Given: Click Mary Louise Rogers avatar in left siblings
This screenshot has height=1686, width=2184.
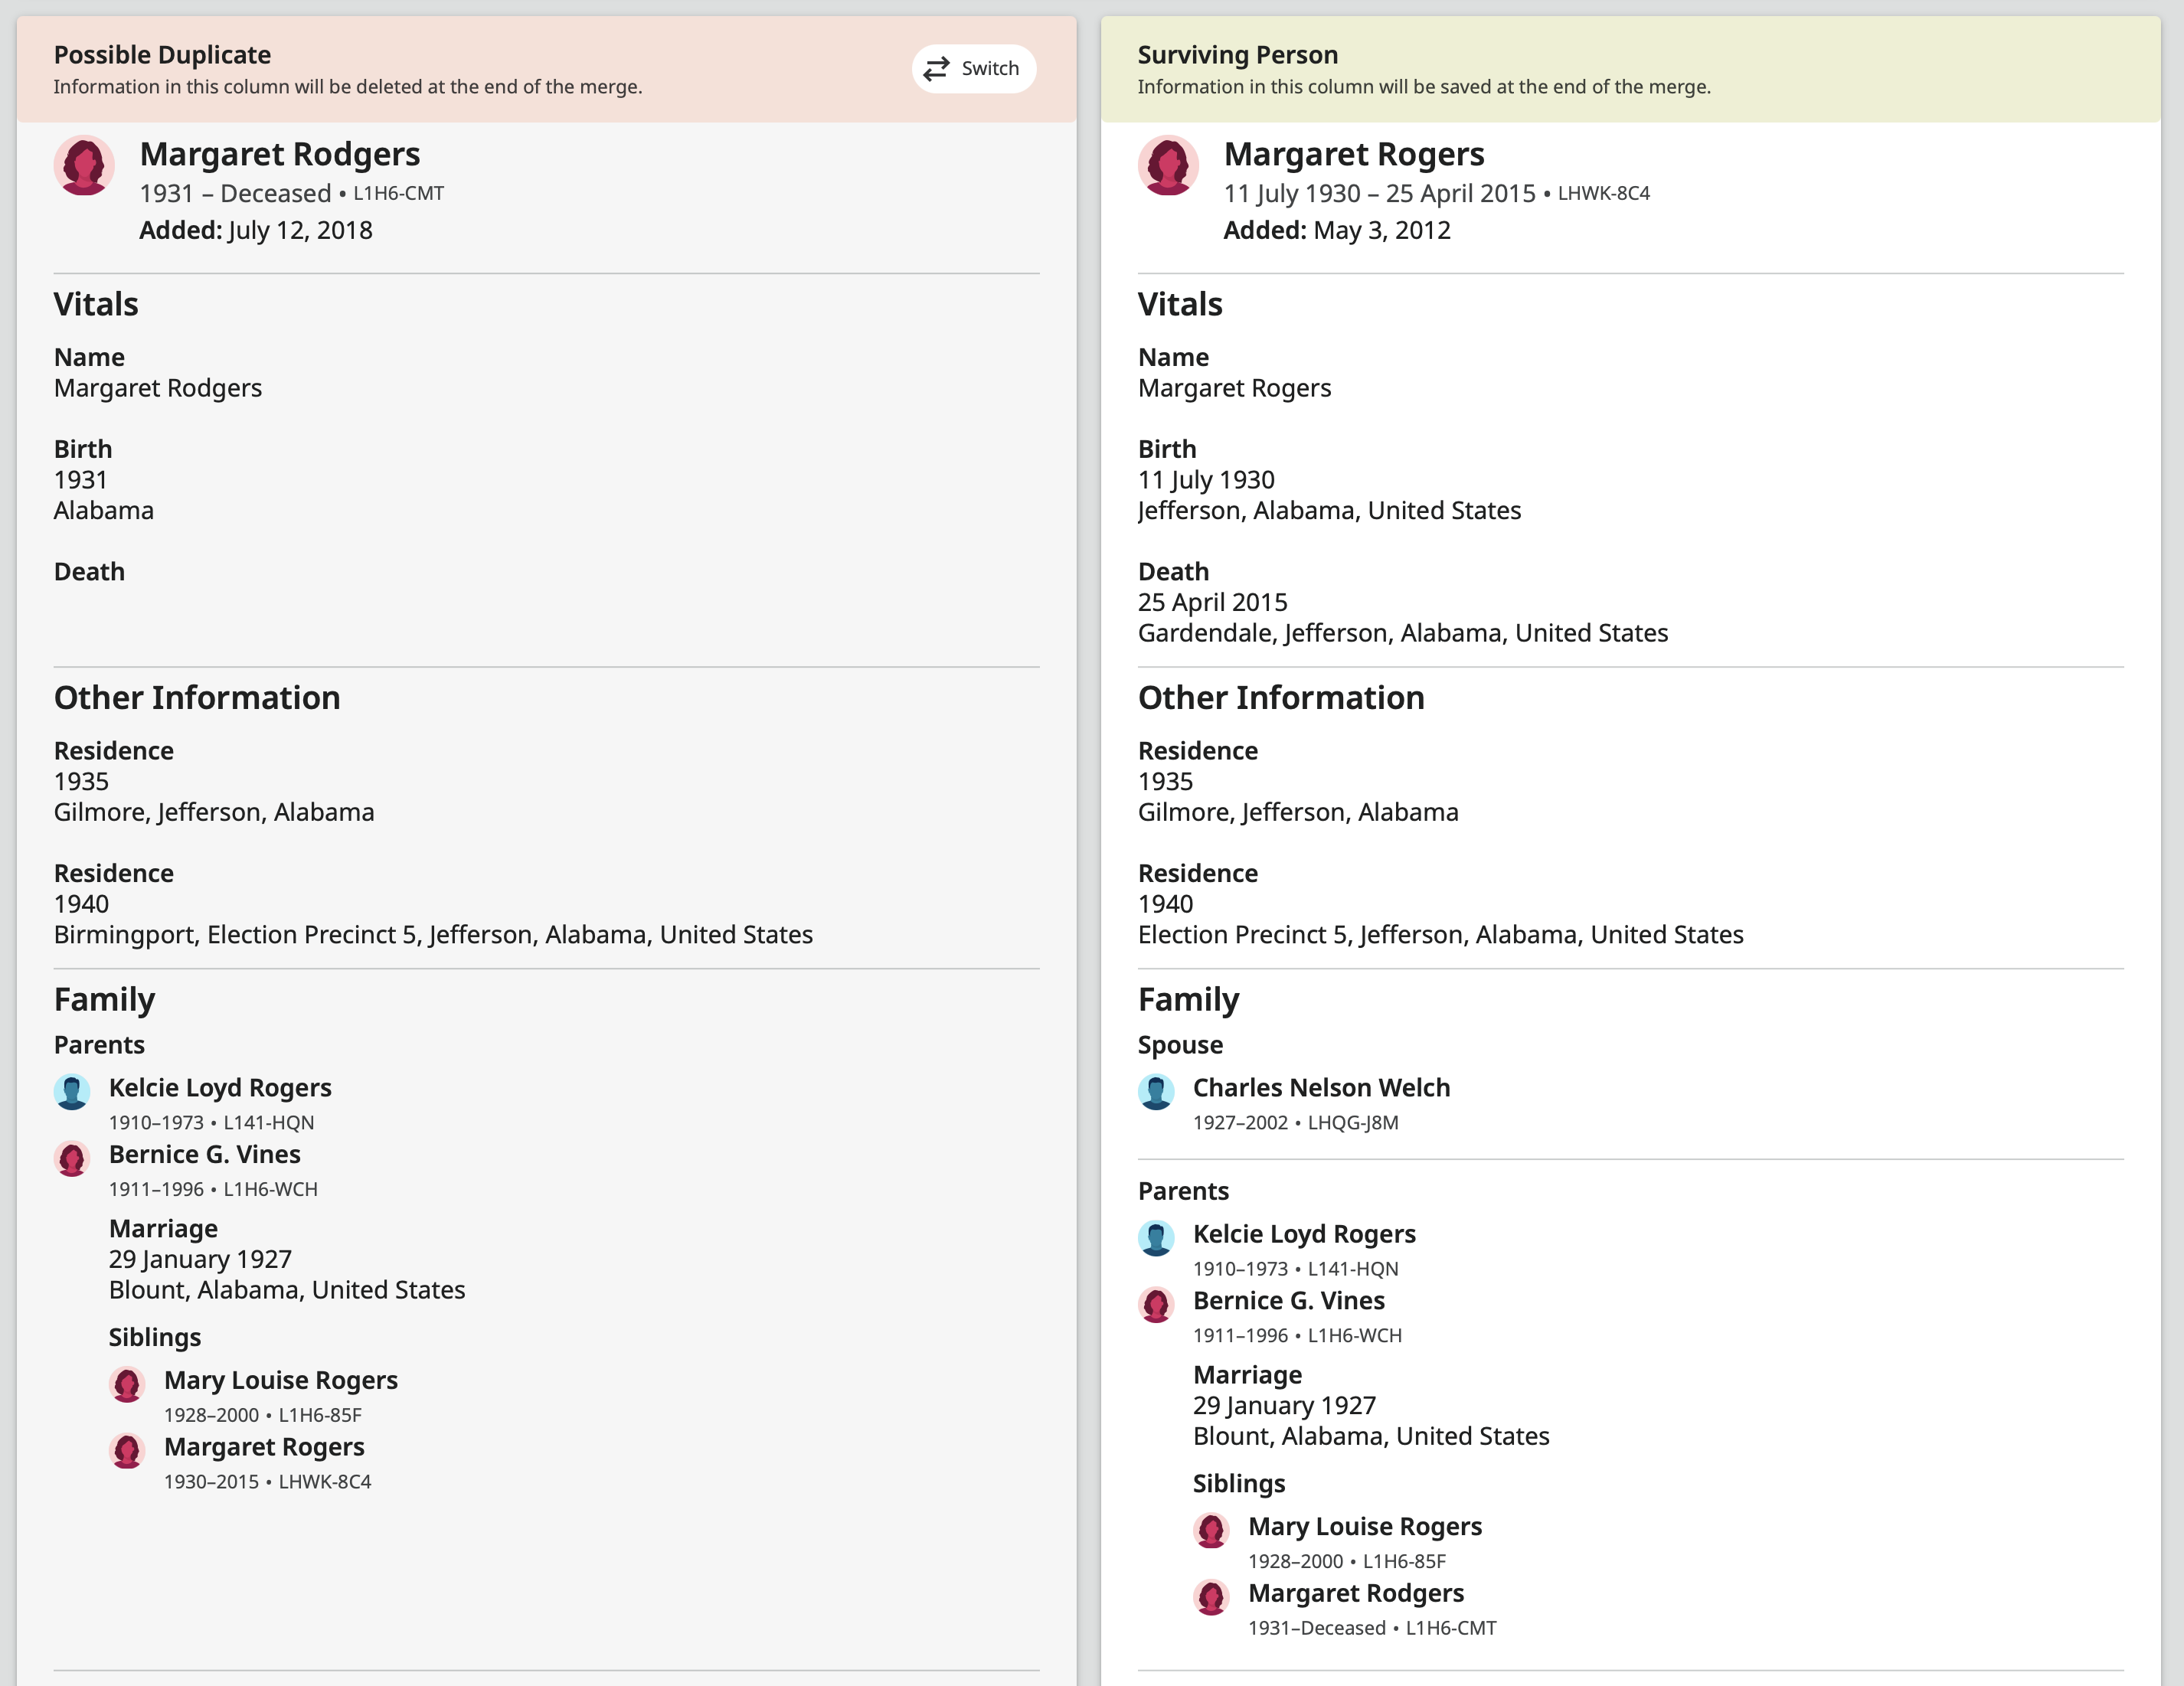Looking at the screenshot, I should [x=127, y=1384].
